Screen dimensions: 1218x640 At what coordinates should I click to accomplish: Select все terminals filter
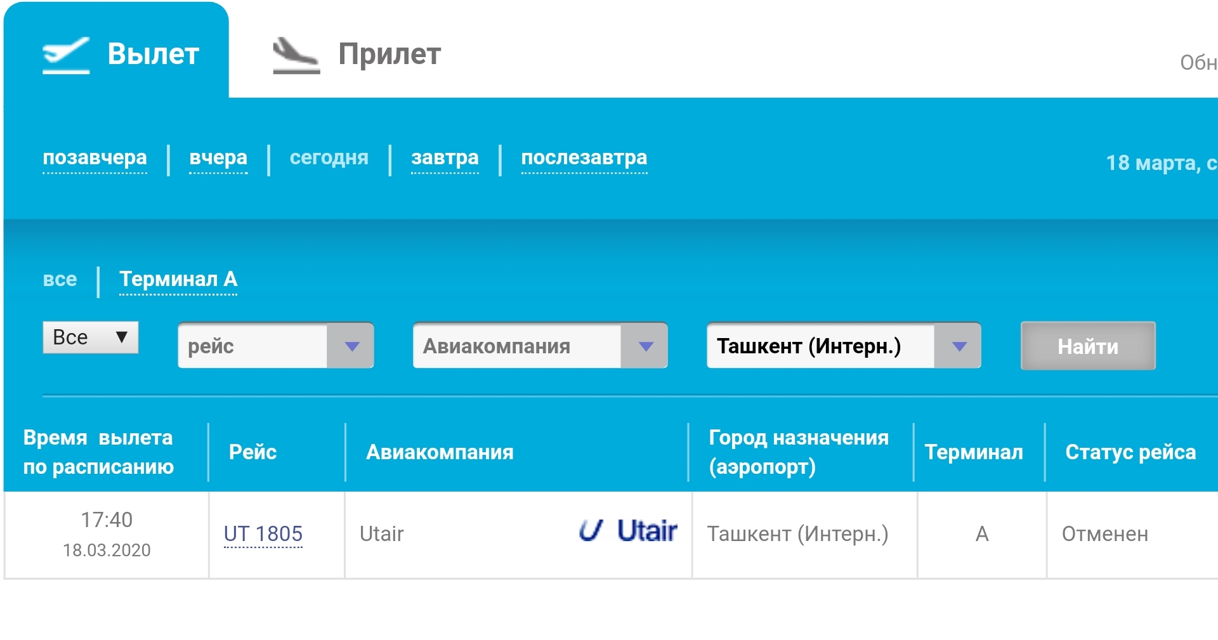tap(60, 279)
